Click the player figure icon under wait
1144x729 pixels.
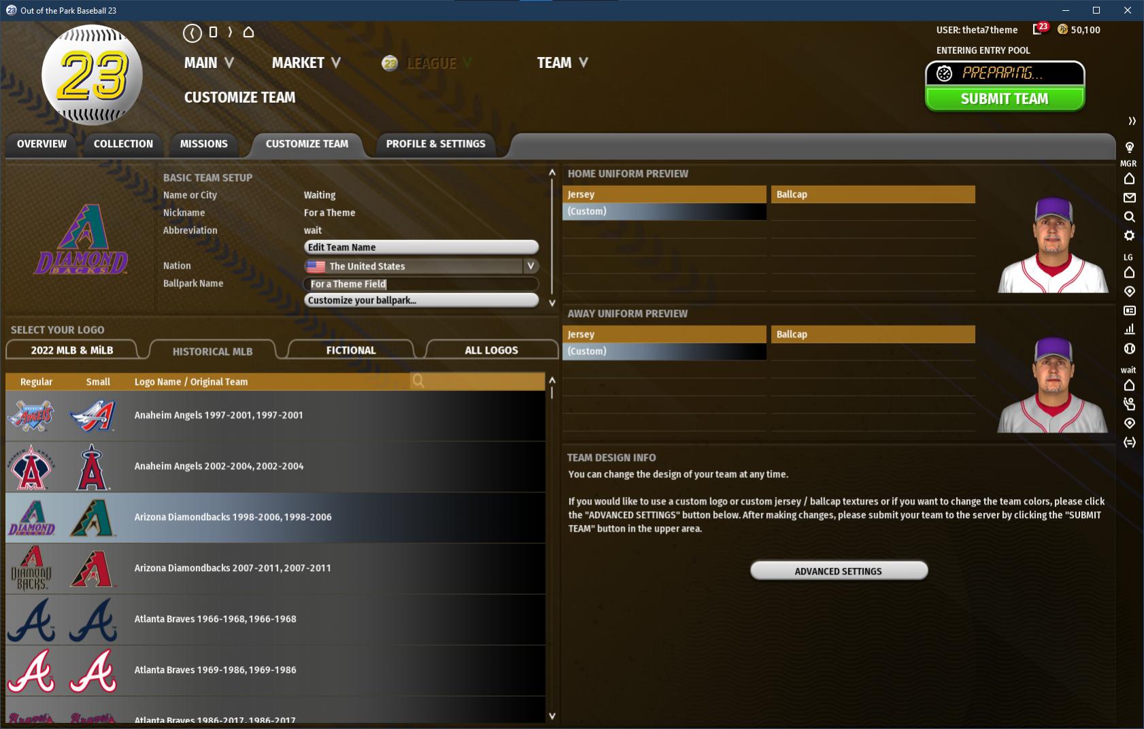pyautogui.click(x=1130, y=404)
